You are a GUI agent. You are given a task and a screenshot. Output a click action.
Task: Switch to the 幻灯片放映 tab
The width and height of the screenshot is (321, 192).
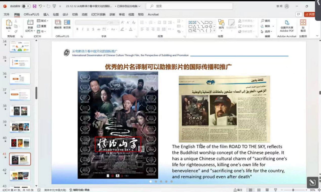(98, 14)
